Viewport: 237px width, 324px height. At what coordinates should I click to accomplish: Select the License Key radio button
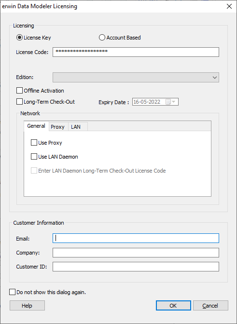click(x=19, y=38)
